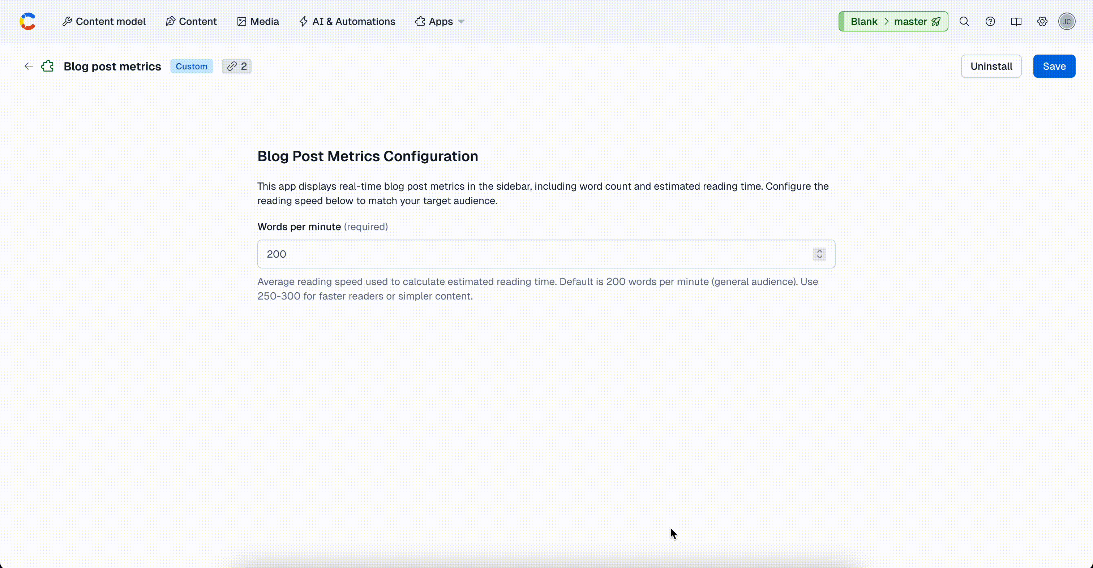Open the Content model menu
The image size is (1093, 568).
(104, 22)
